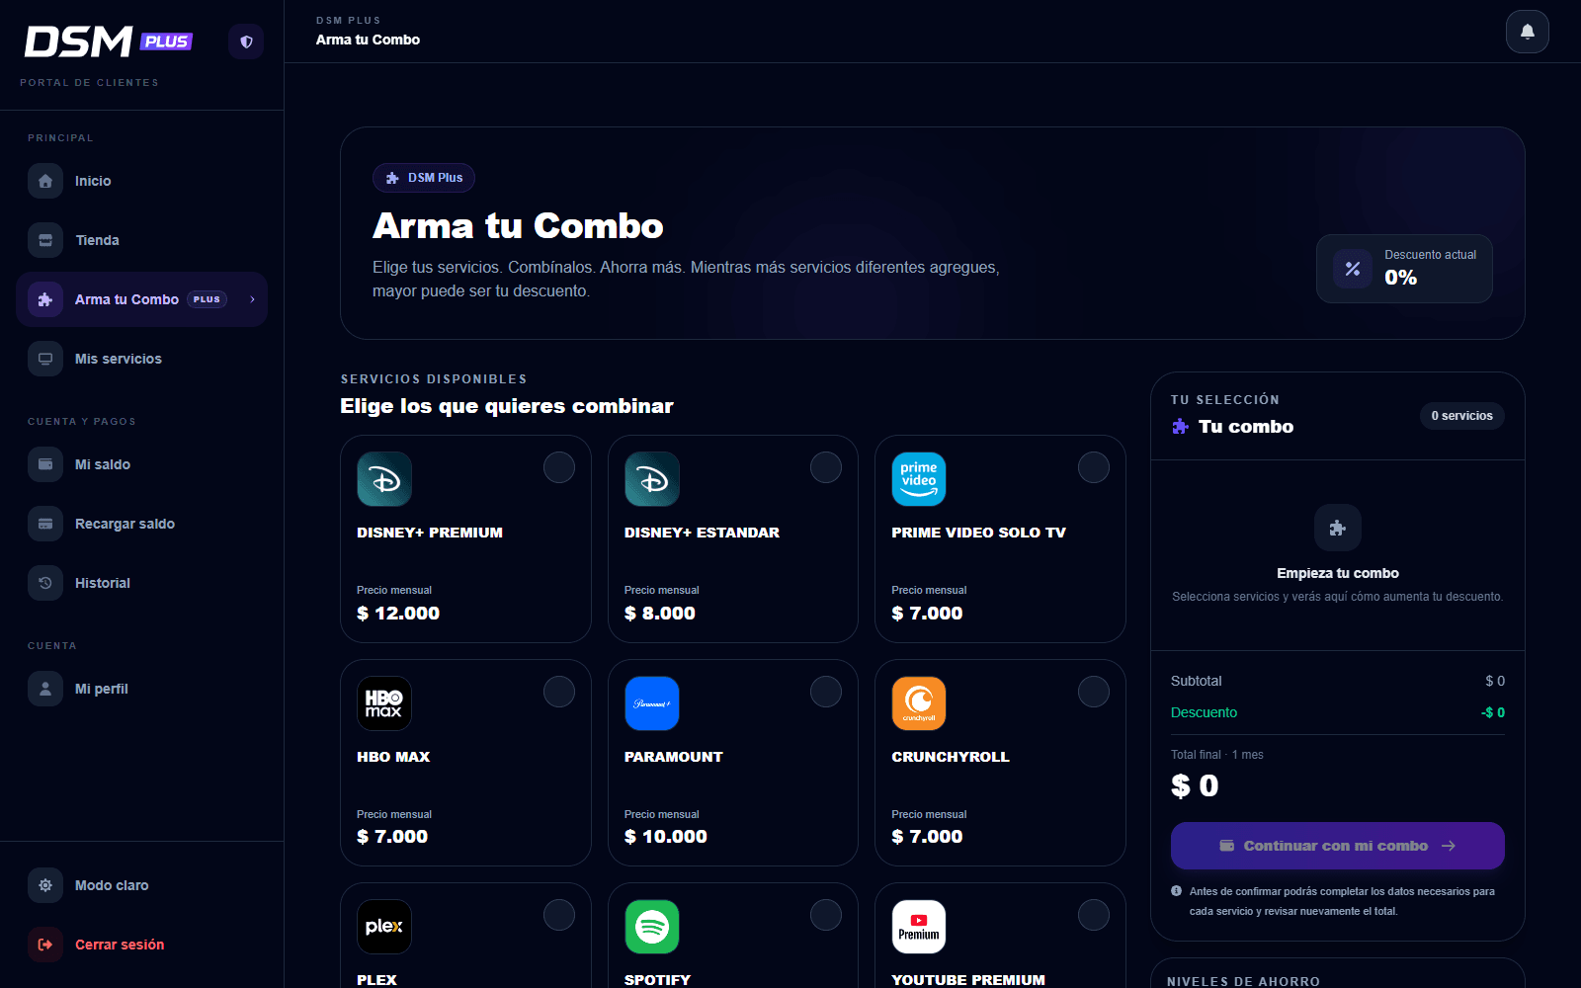Click Cerrar sesión link

pos(141,945)
